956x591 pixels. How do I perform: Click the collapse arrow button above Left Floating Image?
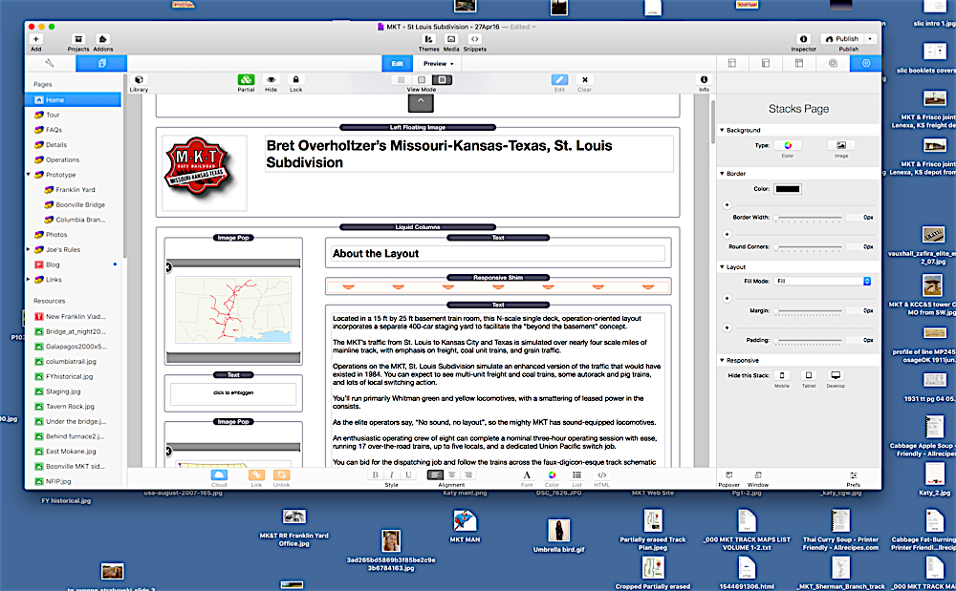(x=421, y=103)
